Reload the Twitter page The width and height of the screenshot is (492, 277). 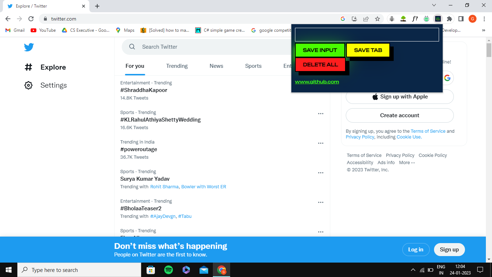(31, 19)
